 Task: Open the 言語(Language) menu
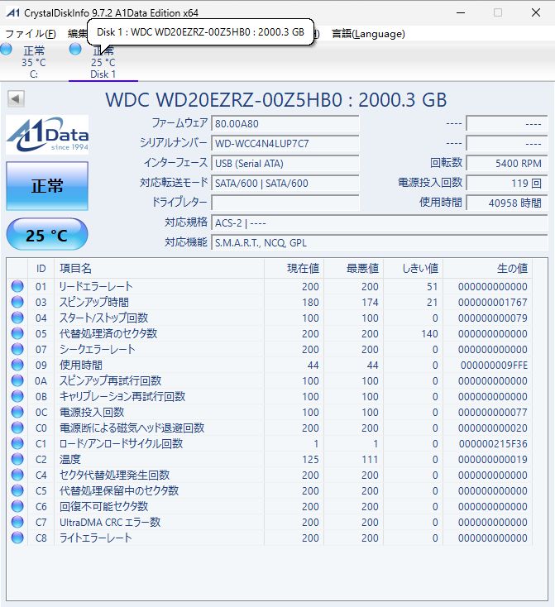coord(368,34)
